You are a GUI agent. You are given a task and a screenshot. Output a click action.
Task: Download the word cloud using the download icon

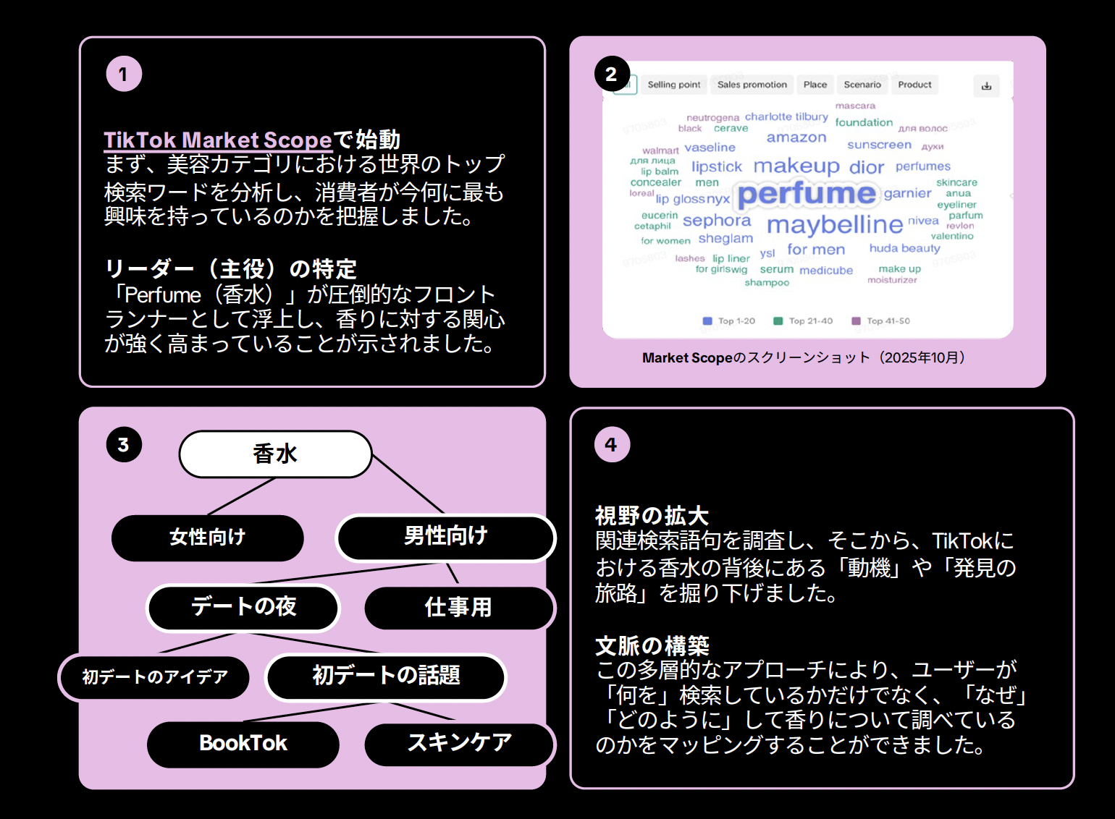(x=986, y=85)
